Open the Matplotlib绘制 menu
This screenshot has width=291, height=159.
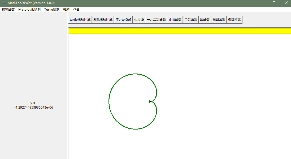tap(29, 10)
